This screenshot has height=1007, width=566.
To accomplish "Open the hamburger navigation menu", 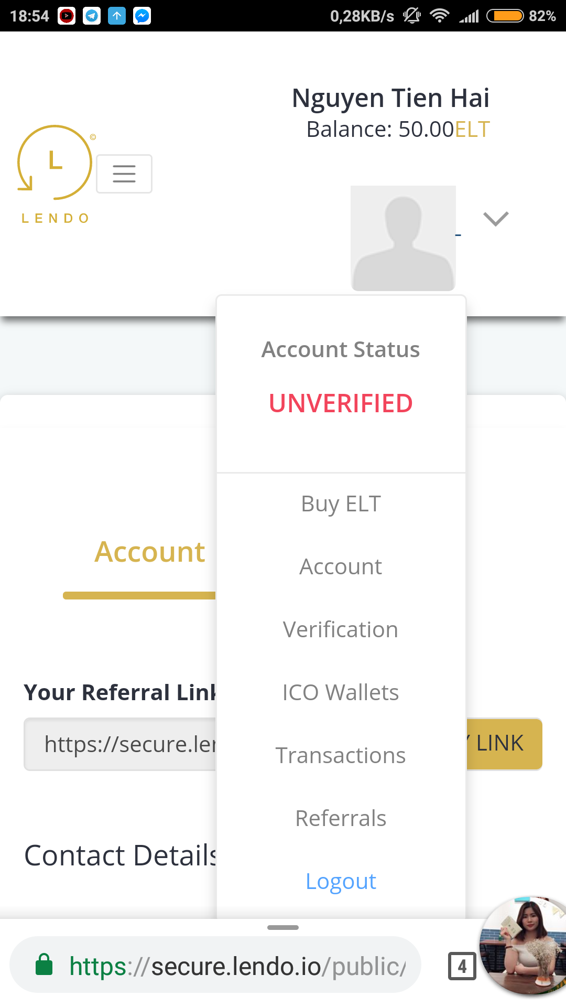I will tap(124, 174).
